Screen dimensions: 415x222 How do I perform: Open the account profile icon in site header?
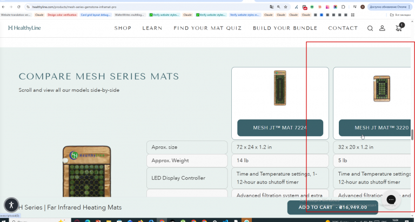382,28
